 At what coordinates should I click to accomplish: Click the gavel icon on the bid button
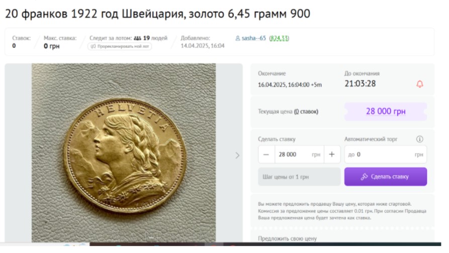pos(364,177)
